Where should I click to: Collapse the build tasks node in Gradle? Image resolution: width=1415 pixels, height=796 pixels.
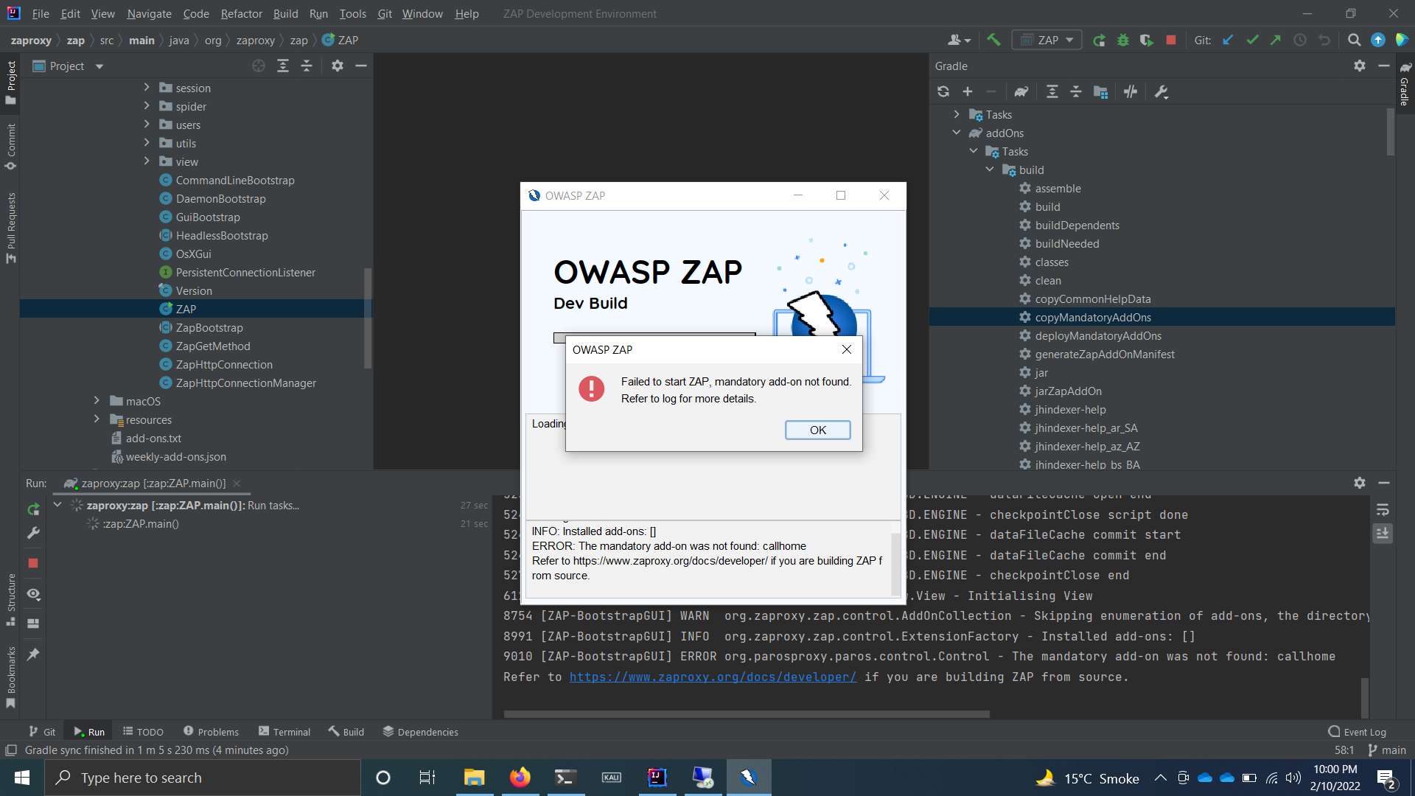tap(990, 170)
